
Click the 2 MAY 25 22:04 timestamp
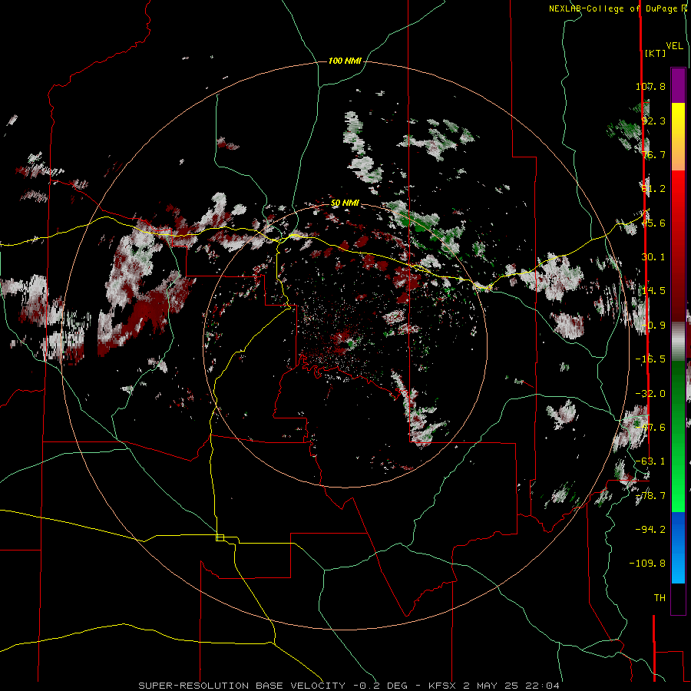[x=511, y=686]
